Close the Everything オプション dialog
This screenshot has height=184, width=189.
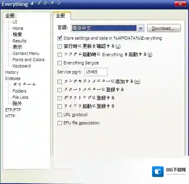tap(180, 4)
